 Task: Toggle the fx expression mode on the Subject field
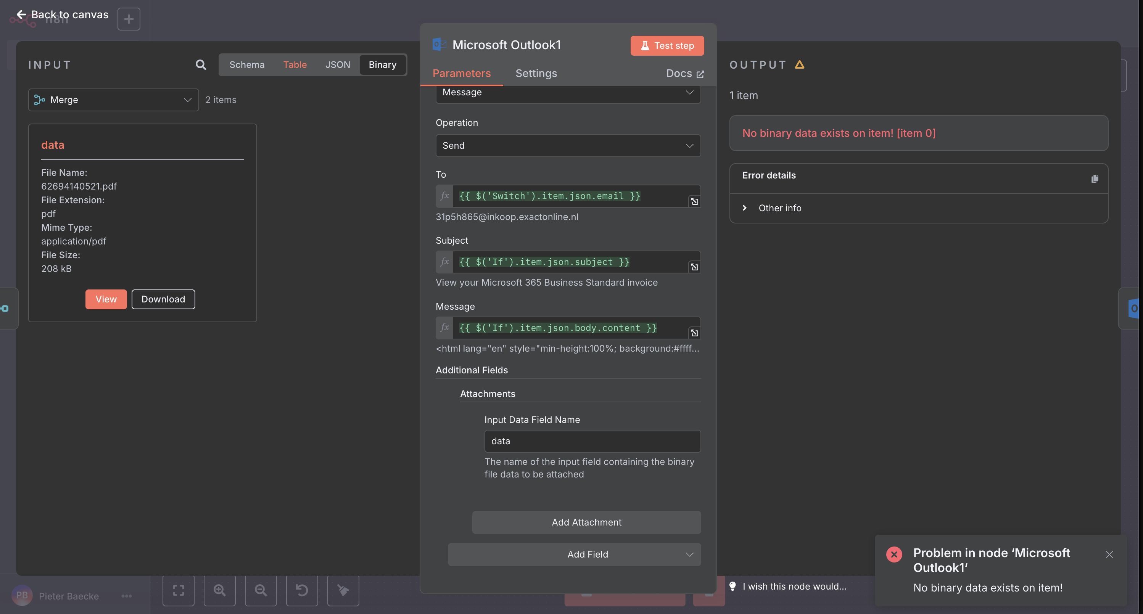[444, 262]
